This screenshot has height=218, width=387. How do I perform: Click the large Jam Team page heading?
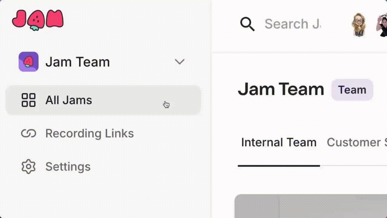pyautogui.click(x=281, y=89)
